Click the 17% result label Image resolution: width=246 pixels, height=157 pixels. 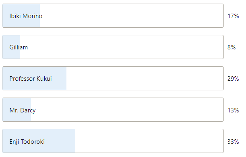click(233, 16)
